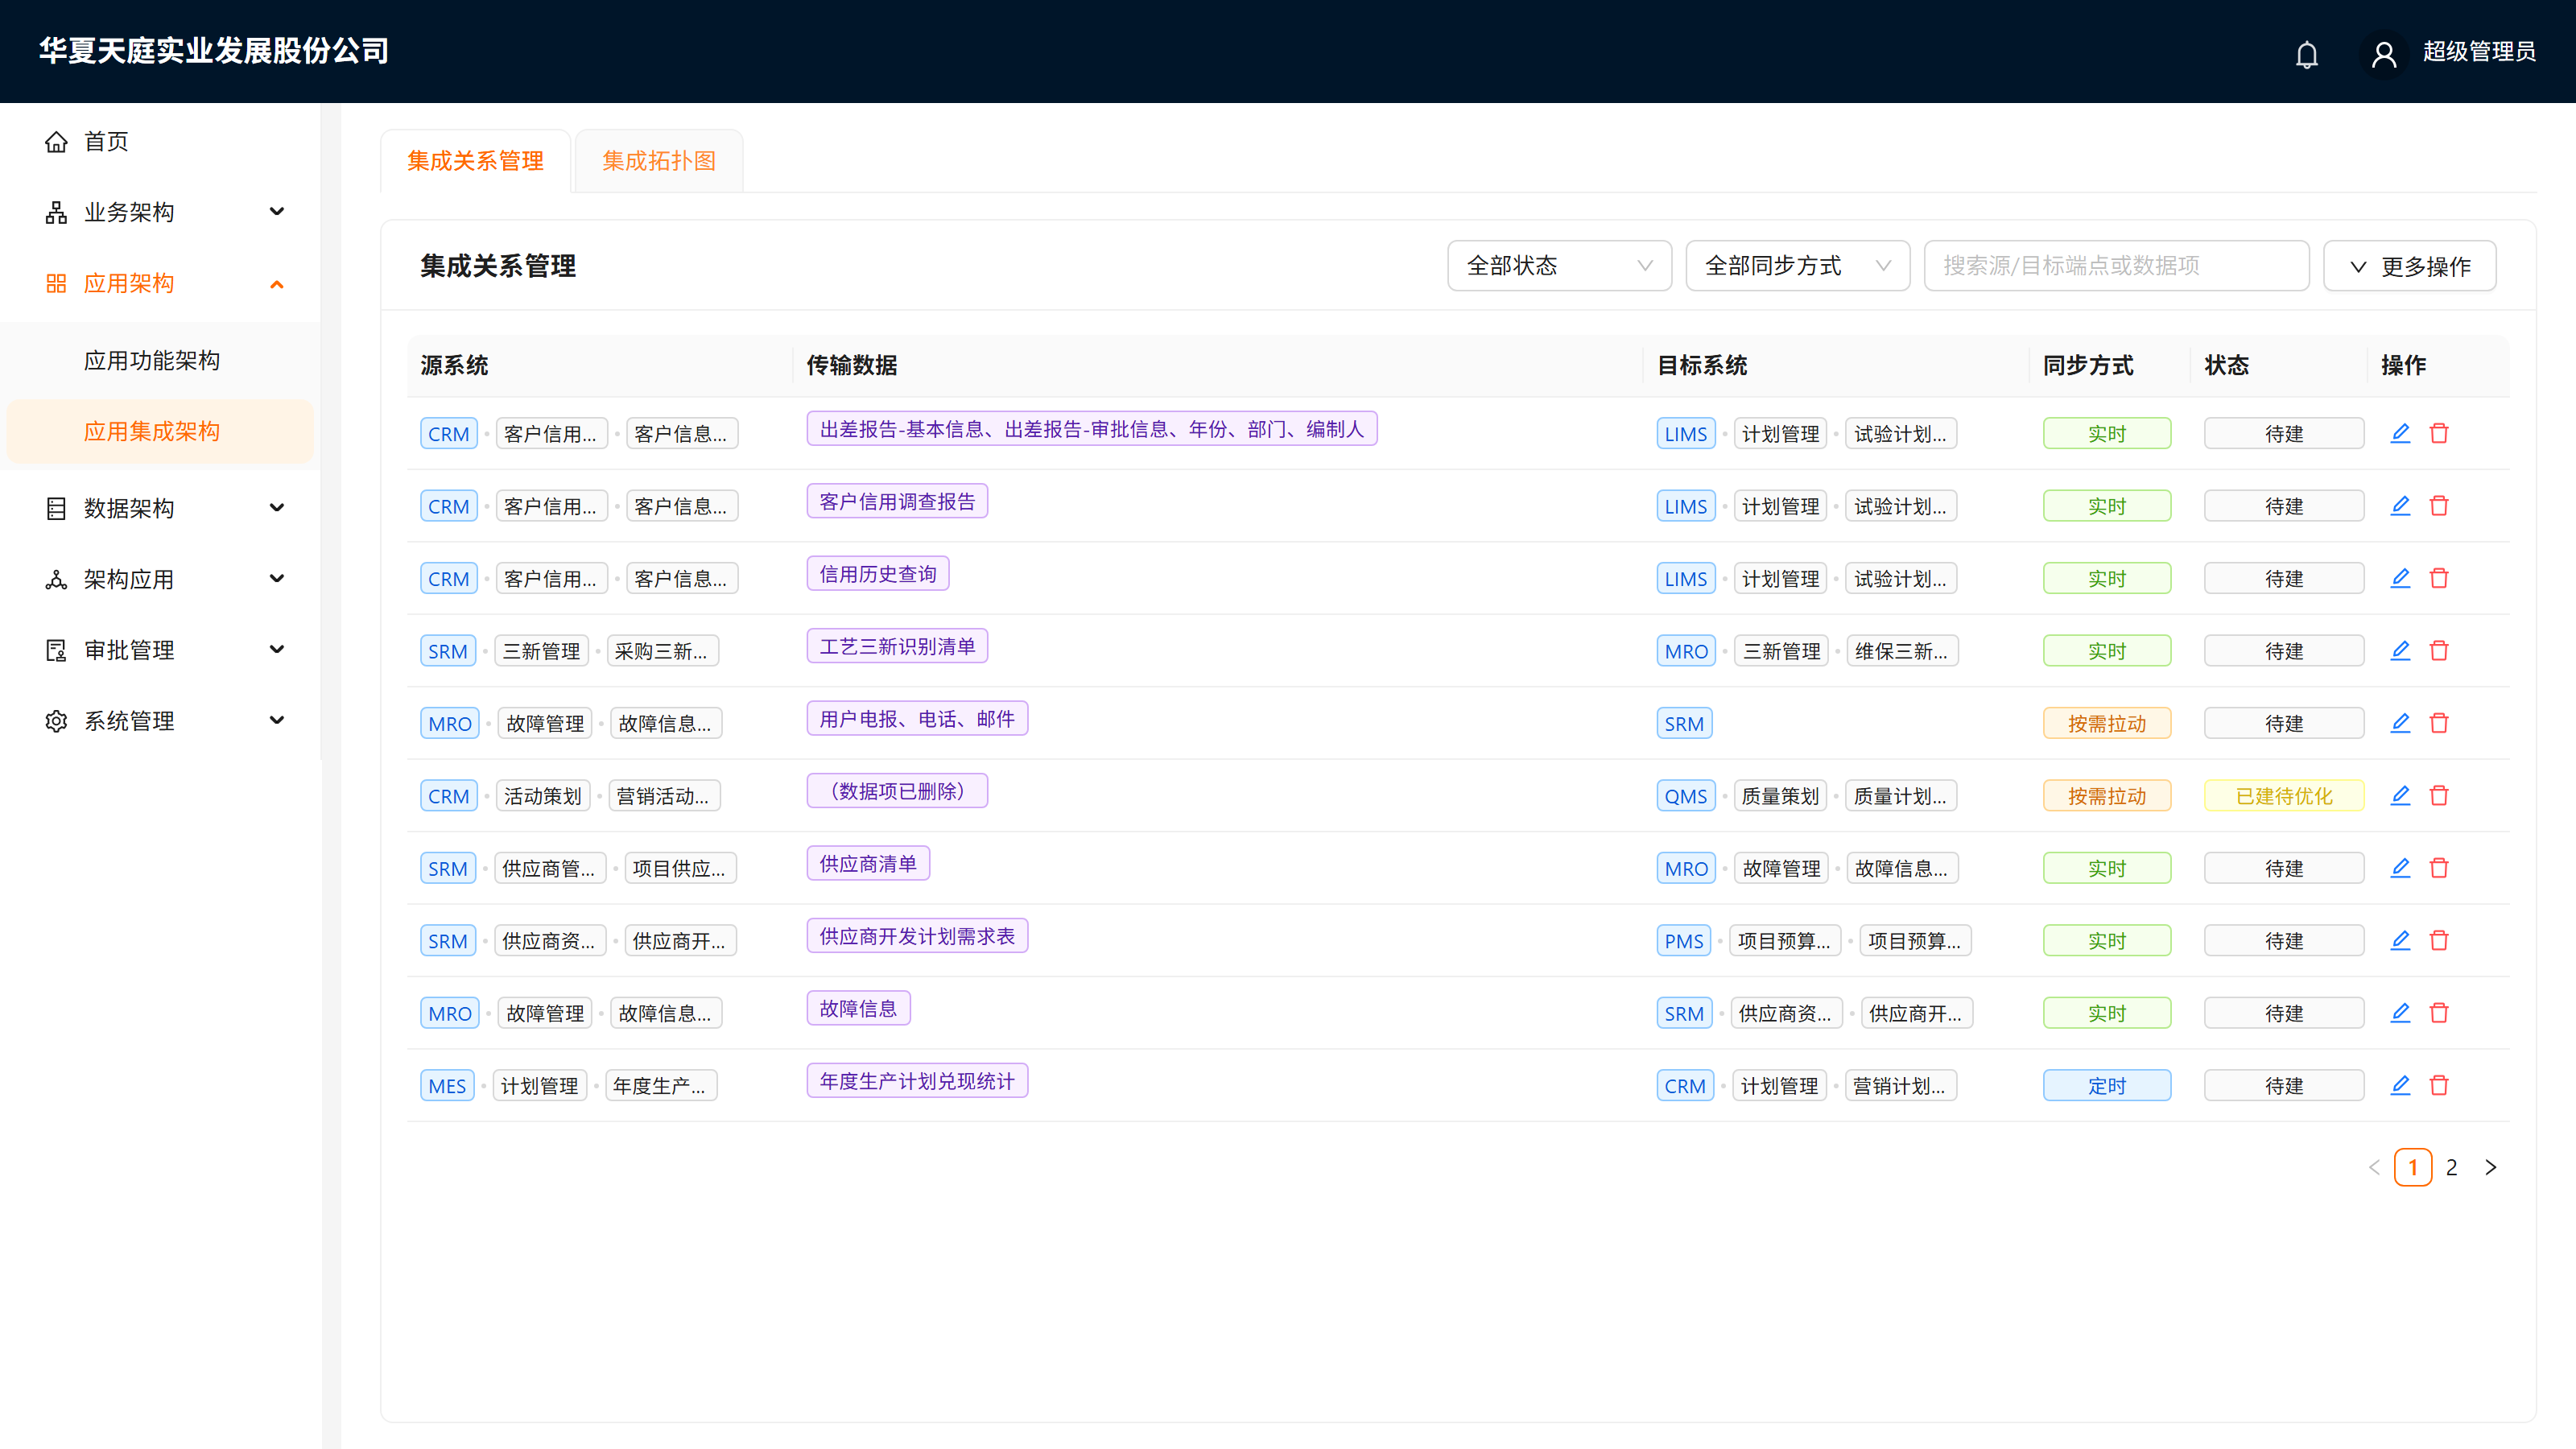Switch to 集成拓扑图 tab

click(x=659, y=161)
